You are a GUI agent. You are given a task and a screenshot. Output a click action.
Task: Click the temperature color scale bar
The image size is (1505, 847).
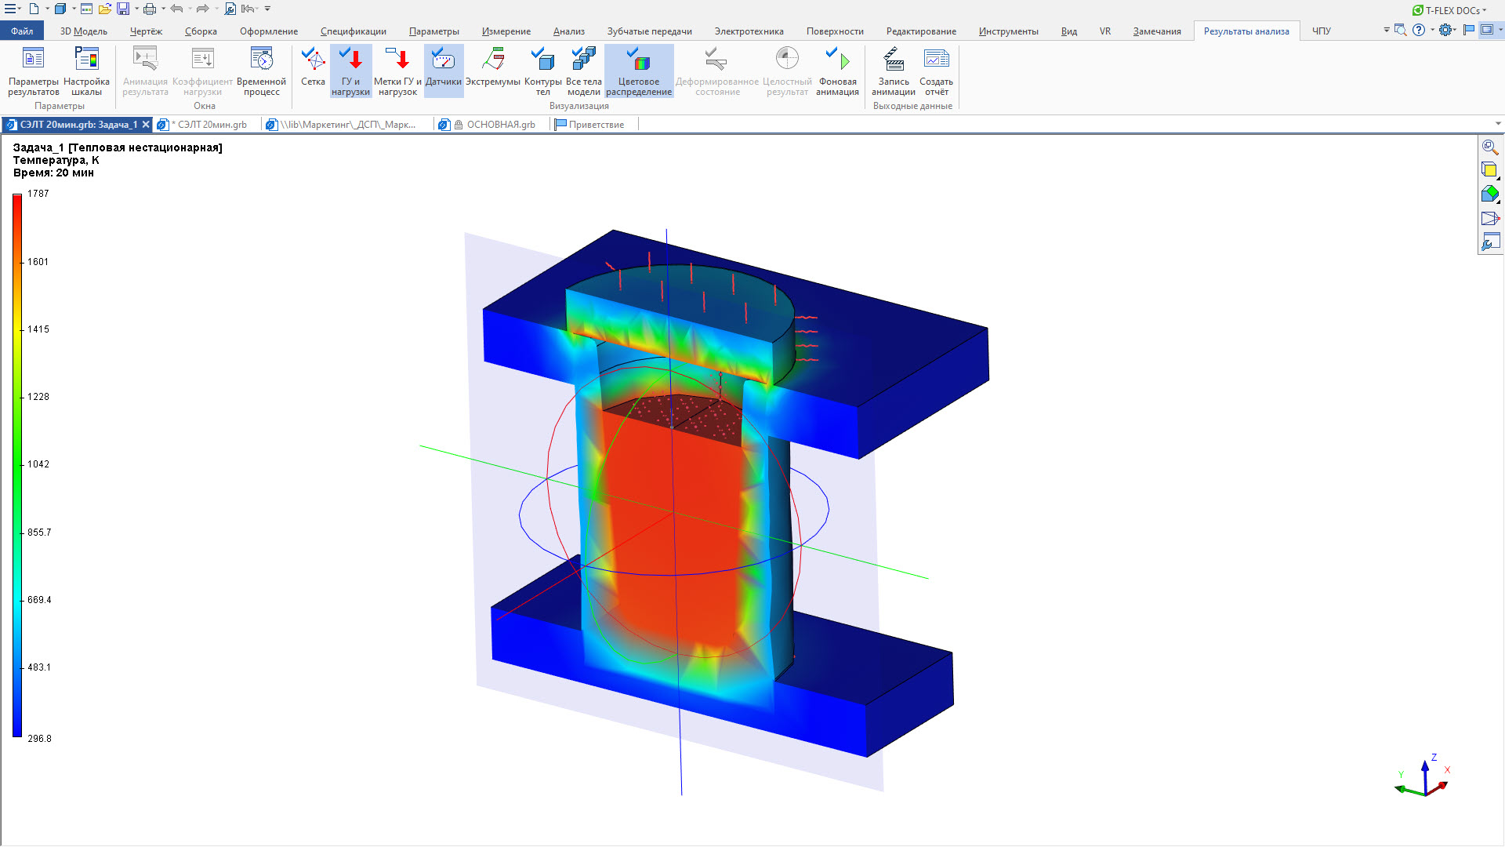pos(17,466)
